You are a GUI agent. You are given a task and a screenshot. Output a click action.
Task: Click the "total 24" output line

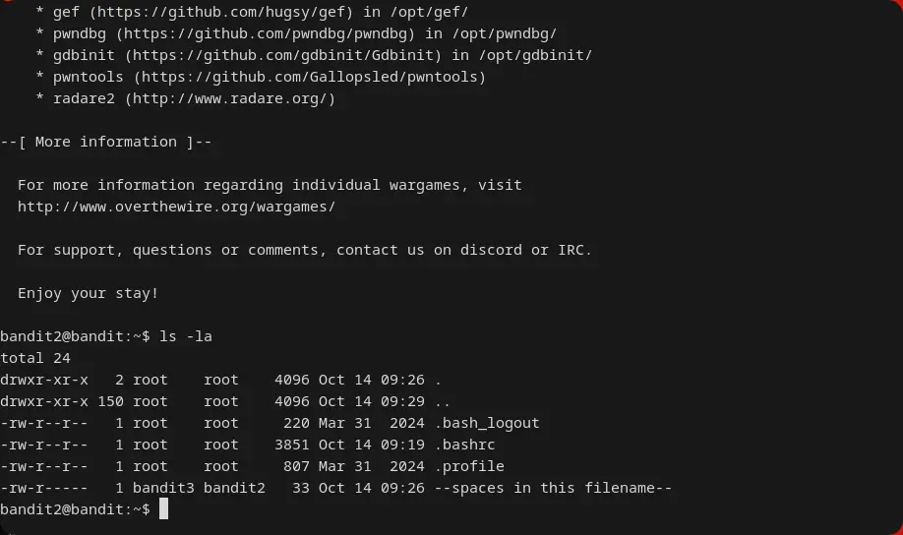[35, 358]
